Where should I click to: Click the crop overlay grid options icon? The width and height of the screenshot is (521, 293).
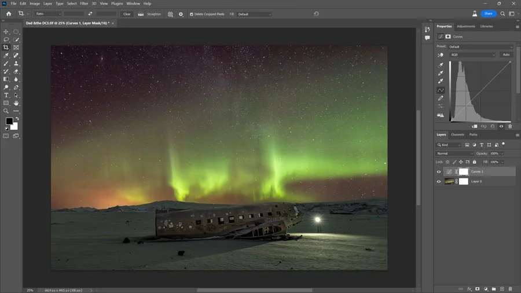[170, 14]
